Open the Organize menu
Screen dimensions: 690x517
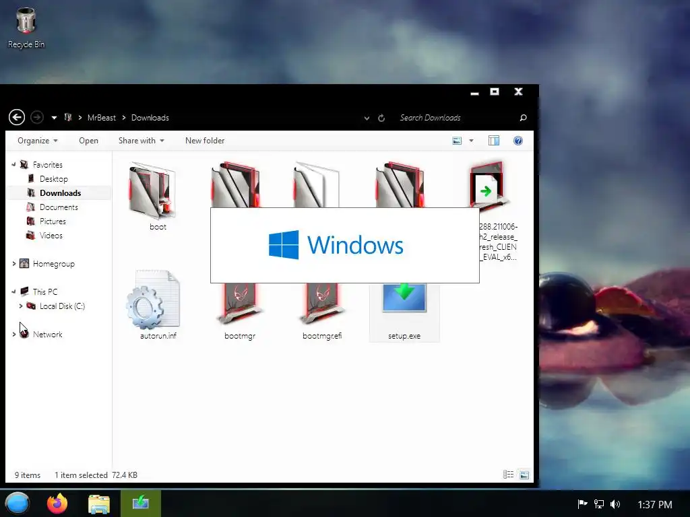click(38, 141)
